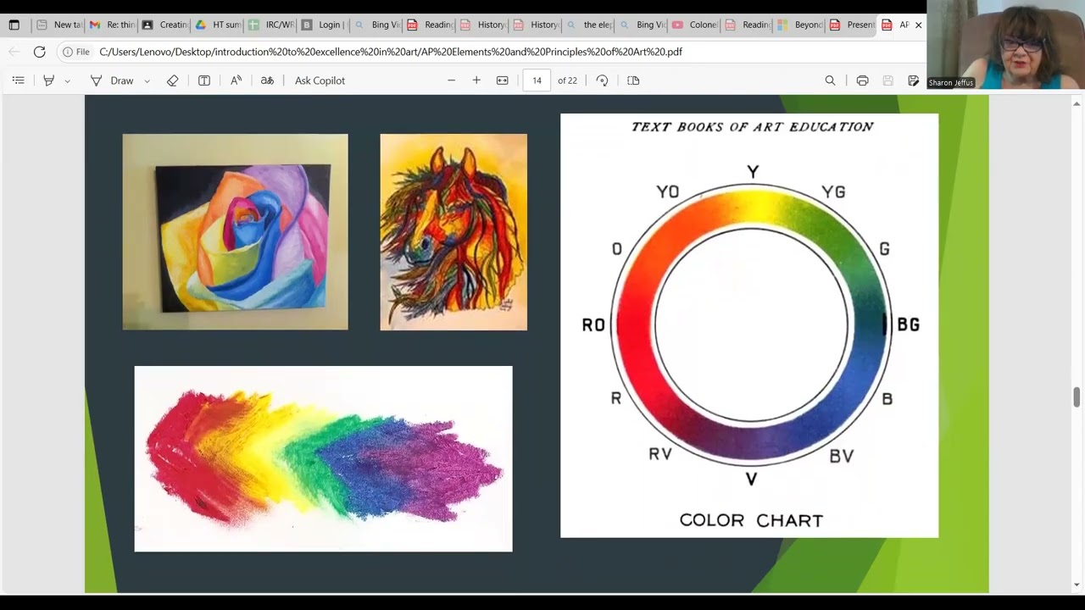Click the Save as icon
Image resolution: width=1085 pixels, height=610 pixels.
913,80
